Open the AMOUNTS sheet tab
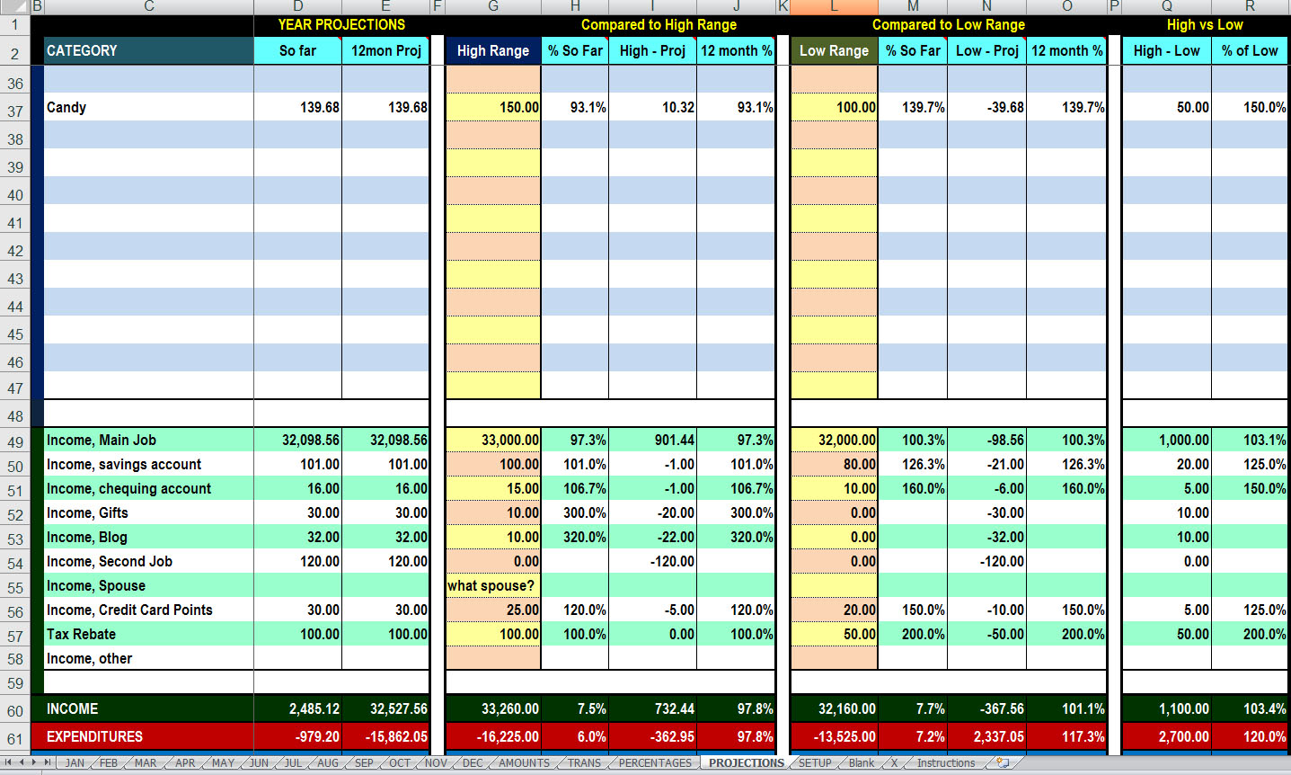This screenshot has width=1291, height=775. pos(524,762)
